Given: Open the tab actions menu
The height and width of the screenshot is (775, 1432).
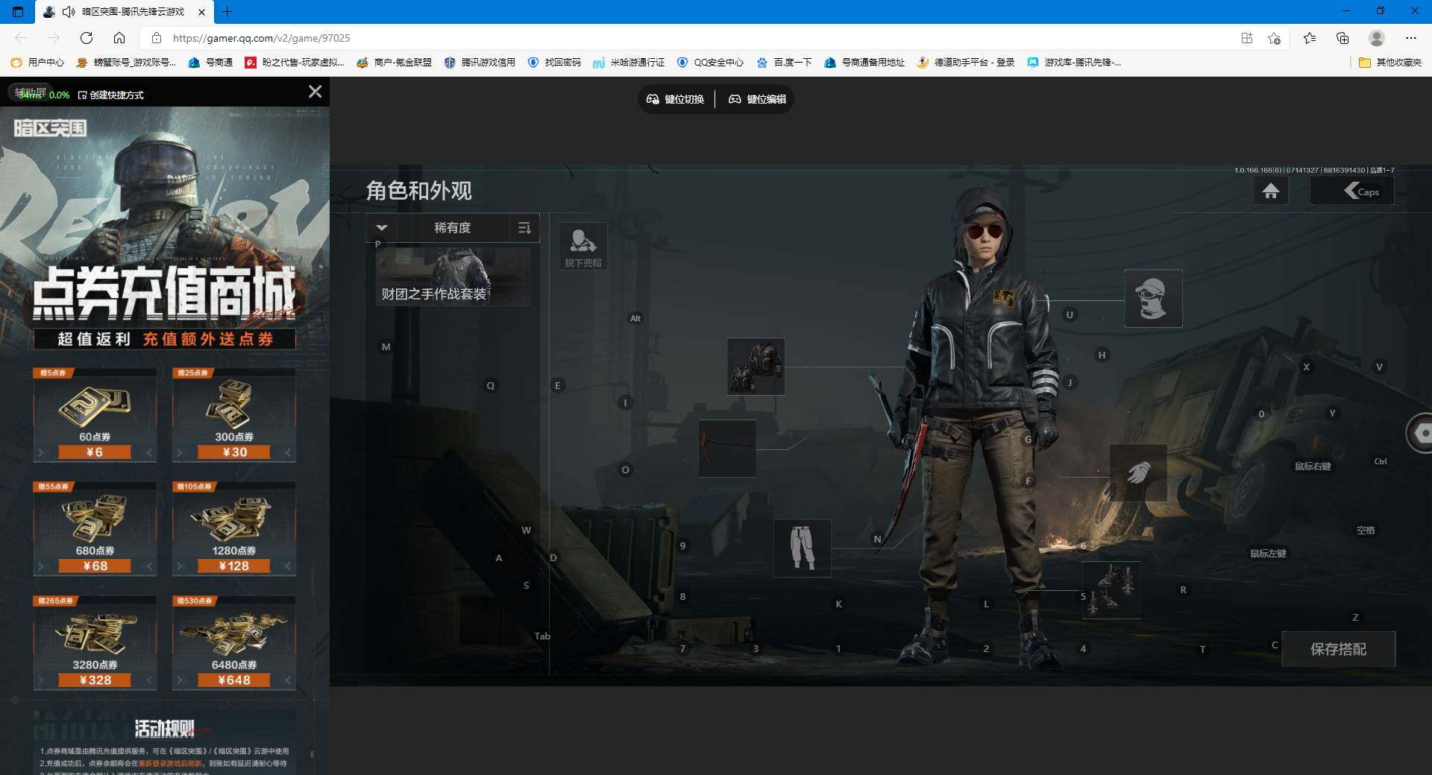Looking at the screenshot, I should click(x=18, y=12).
